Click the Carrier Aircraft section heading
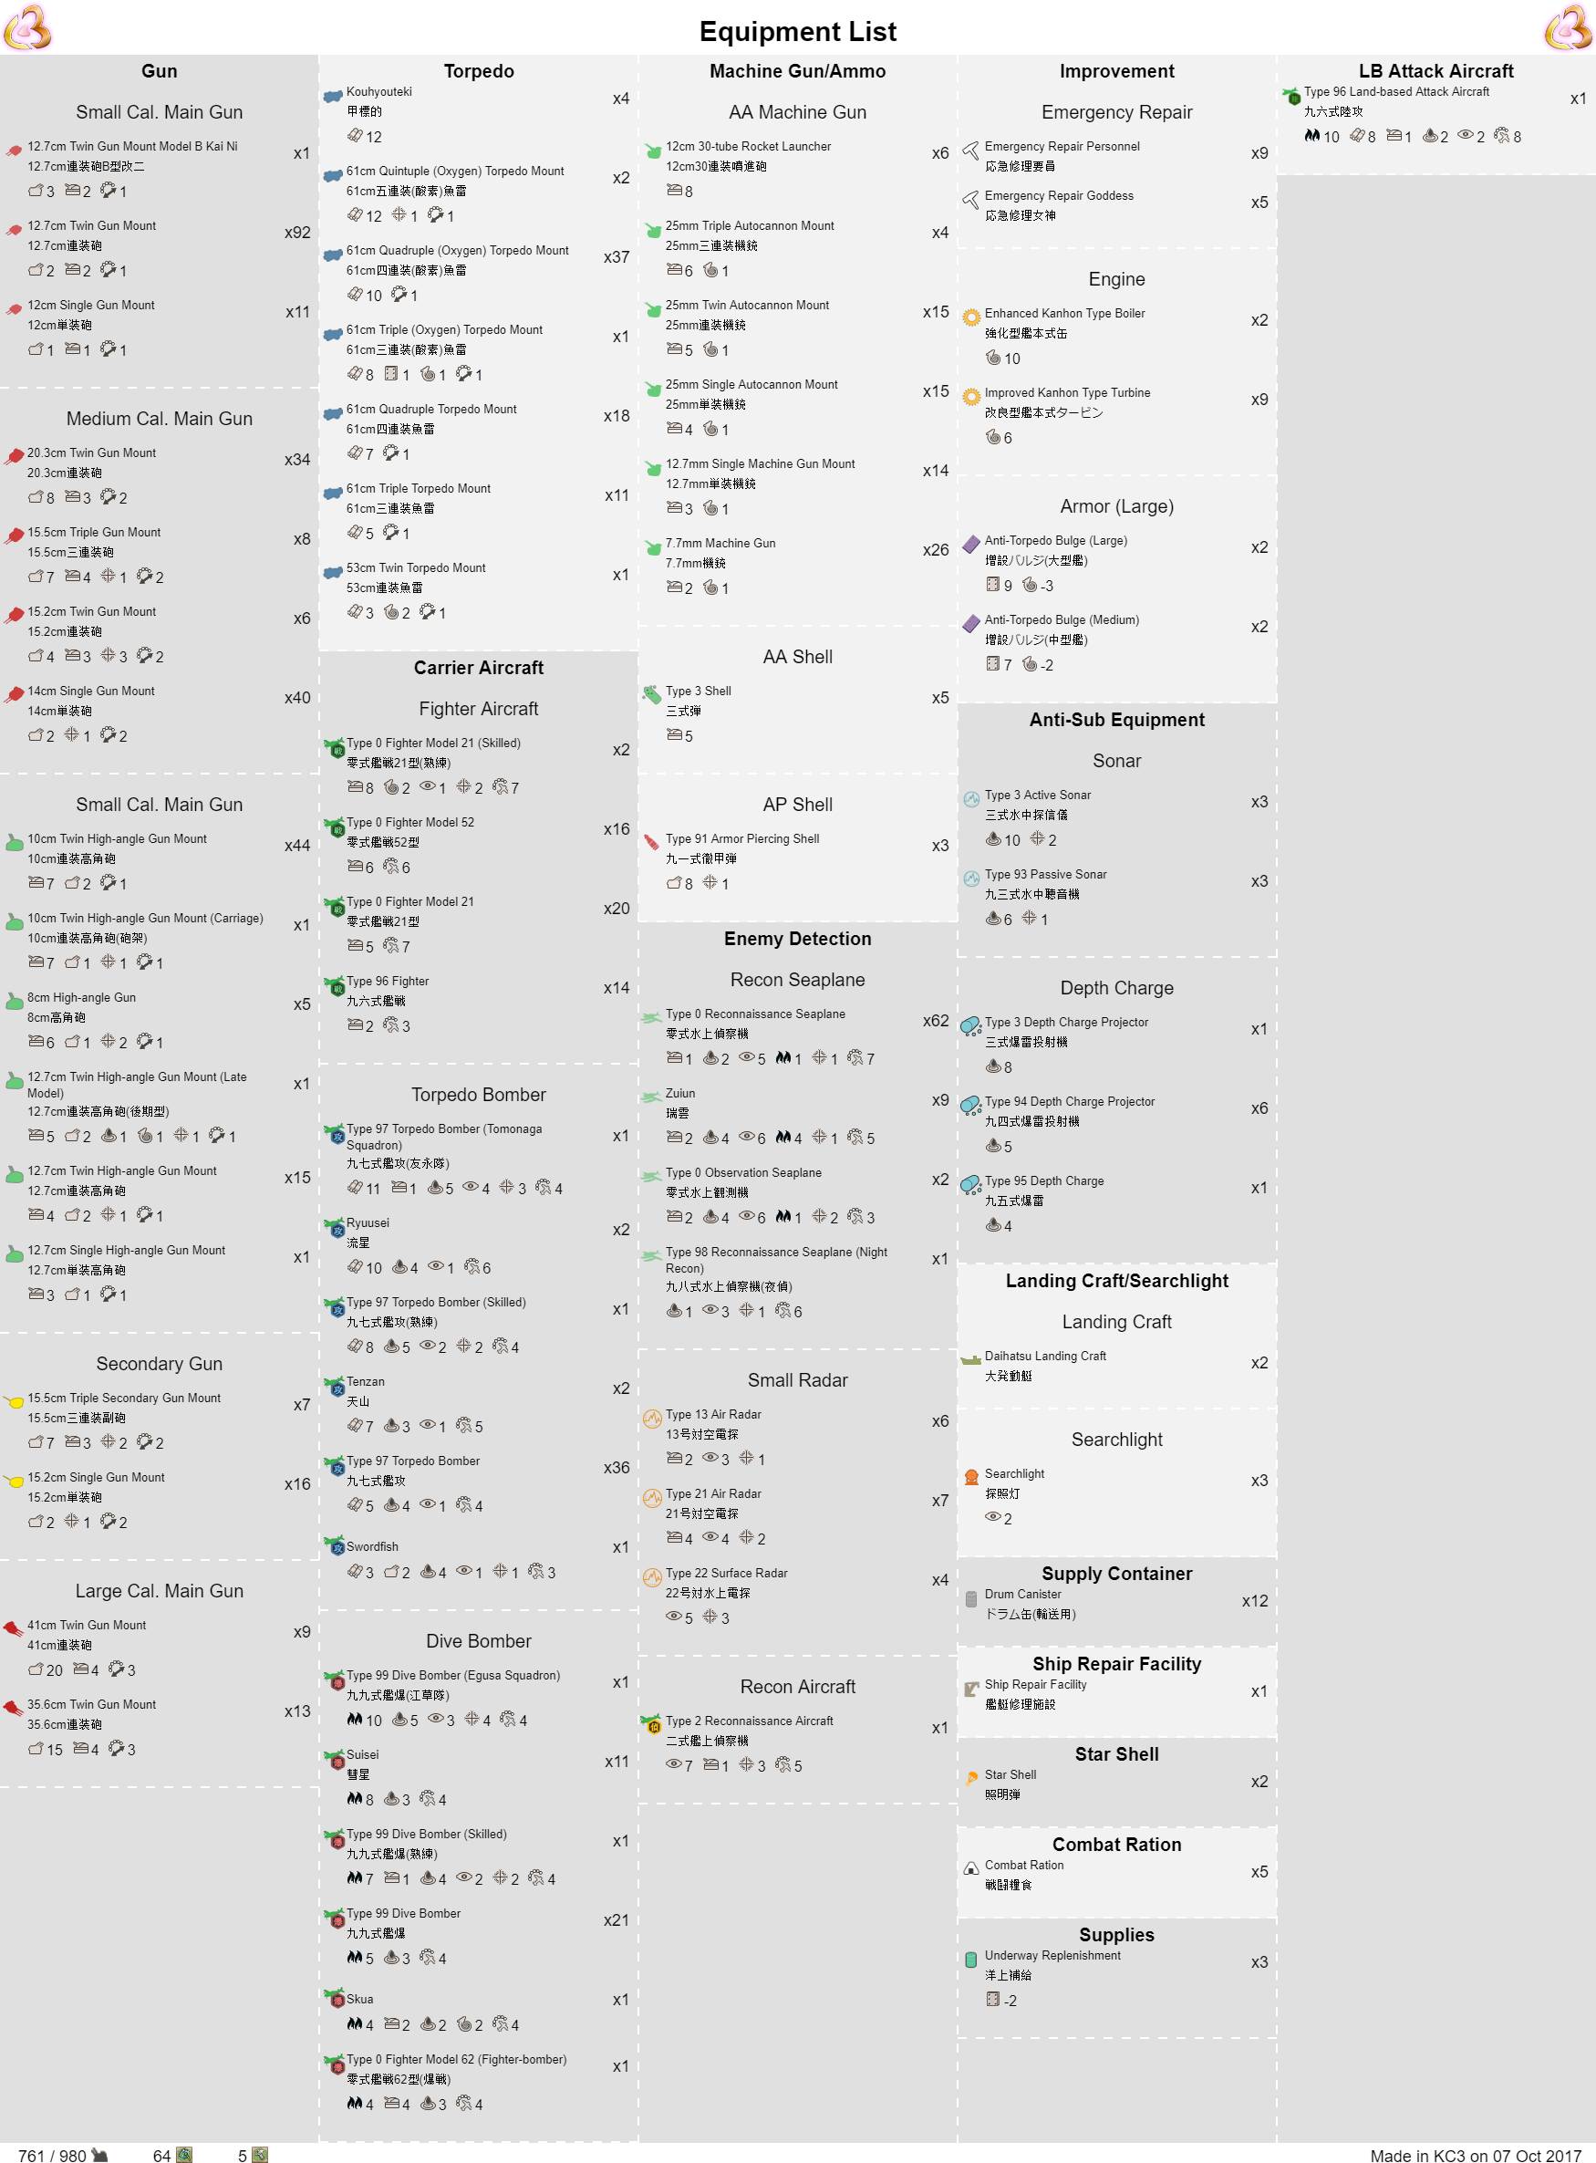This screenshot has width=1596, height=2163. (x=478, y=668)
